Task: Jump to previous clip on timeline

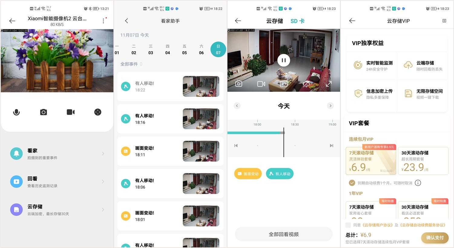Action: click(x=236, y=146)
